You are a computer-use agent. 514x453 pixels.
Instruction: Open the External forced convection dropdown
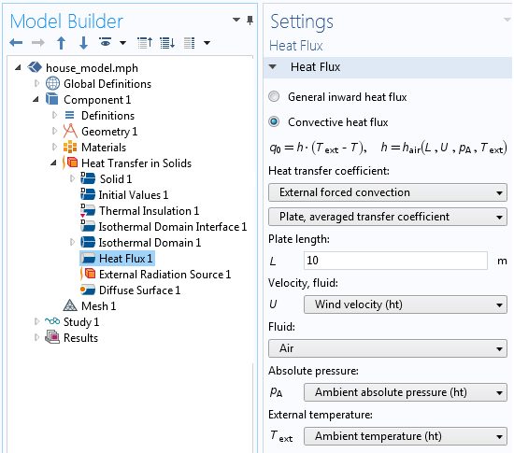388,192
